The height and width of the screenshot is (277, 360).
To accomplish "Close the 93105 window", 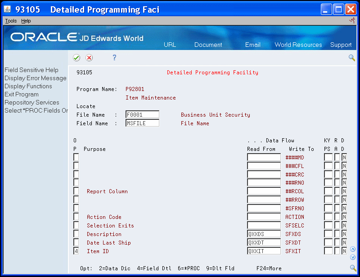I will (351, 9).
